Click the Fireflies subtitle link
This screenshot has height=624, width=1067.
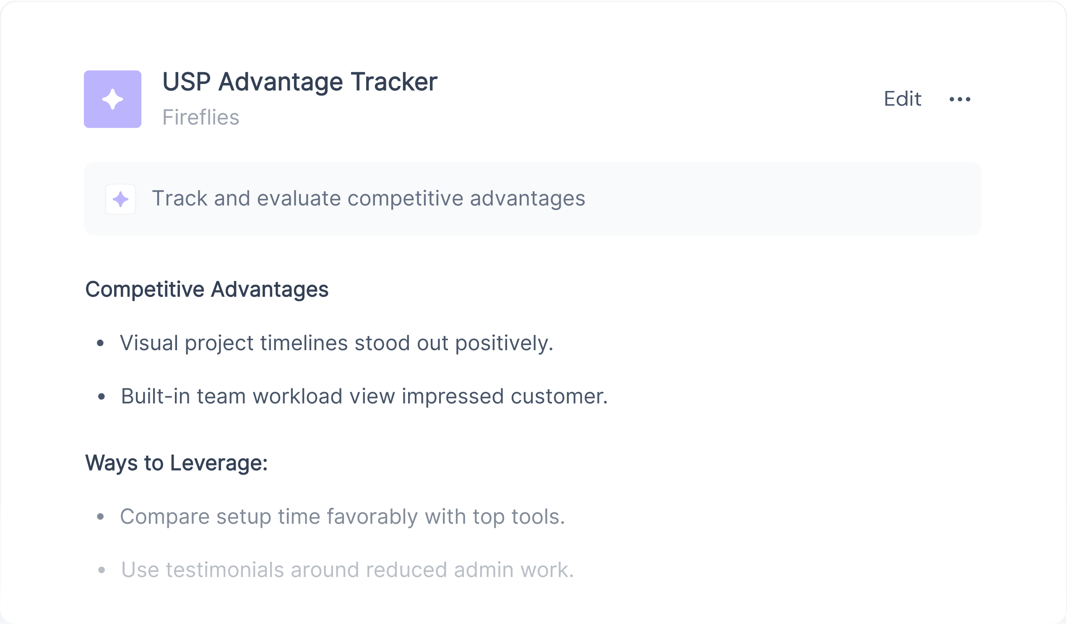coord(201,117)
